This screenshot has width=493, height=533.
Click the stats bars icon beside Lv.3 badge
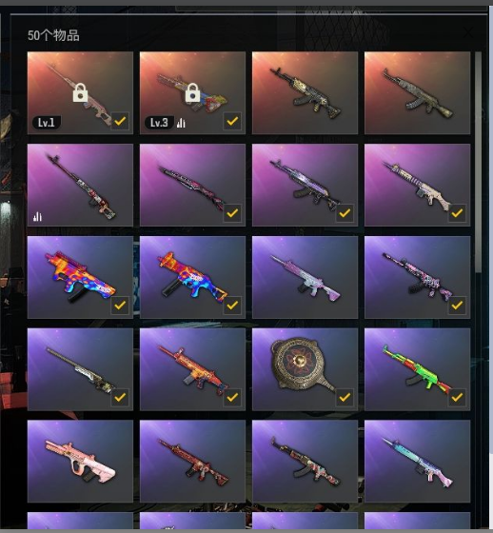pyautogui.click(x=181, y=123)
